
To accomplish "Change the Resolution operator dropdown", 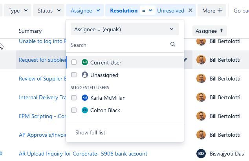I will click(x=147, y=11).
